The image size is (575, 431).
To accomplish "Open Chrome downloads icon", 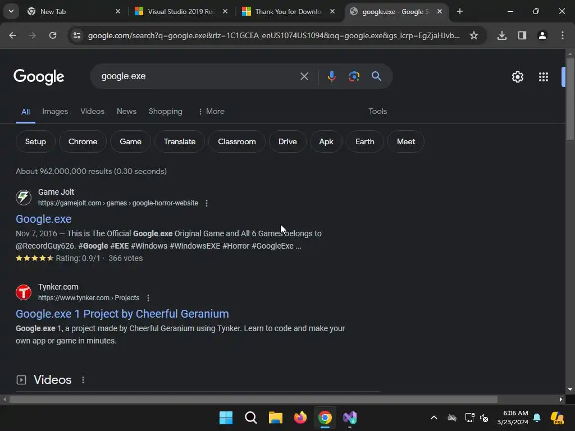I will pyautogui.click(x=502, y=35).
